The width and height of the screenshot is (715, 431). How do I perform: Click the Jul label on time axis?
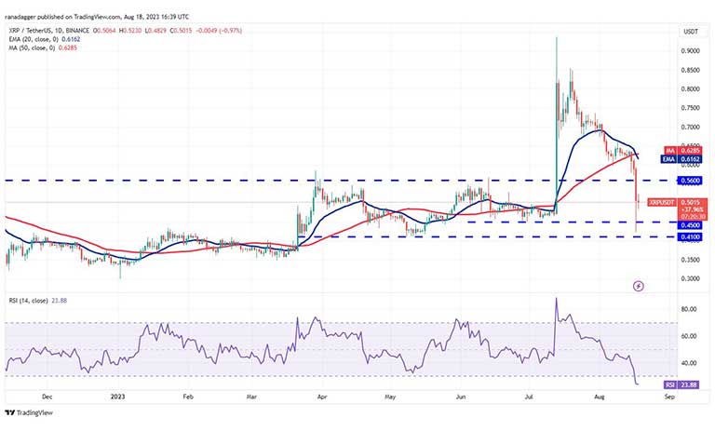click(529, 397)
